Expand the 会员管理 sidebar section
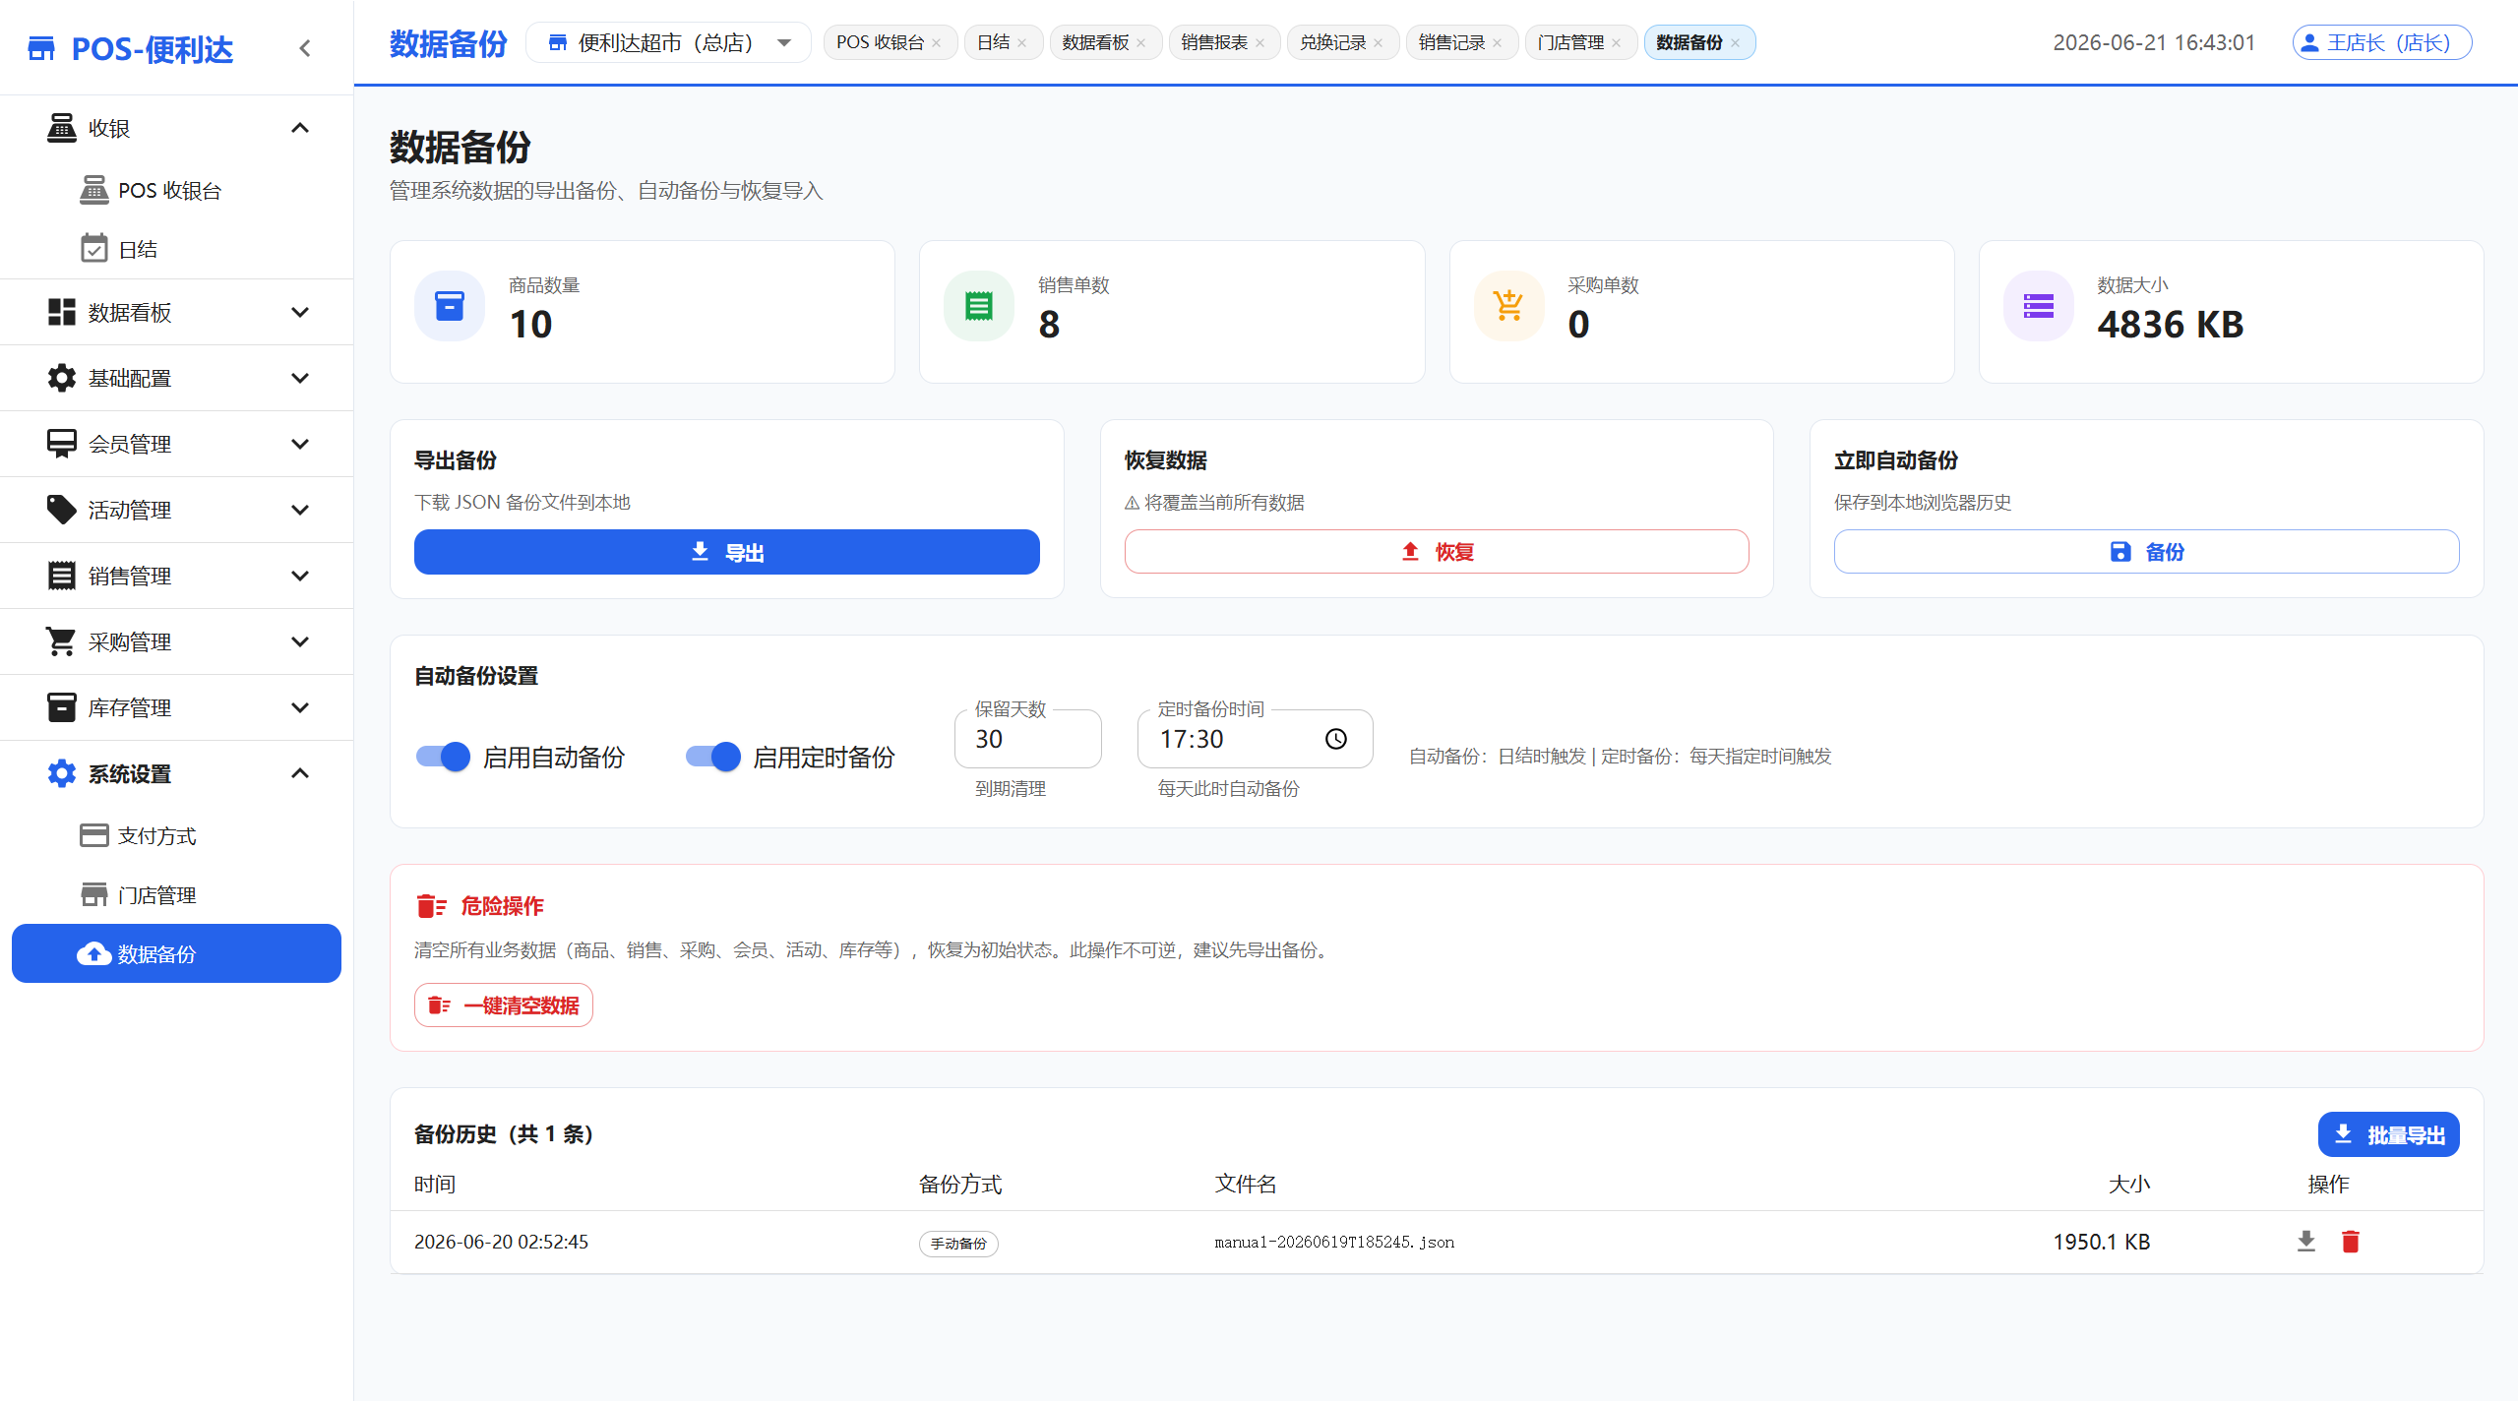 point(177,445)
